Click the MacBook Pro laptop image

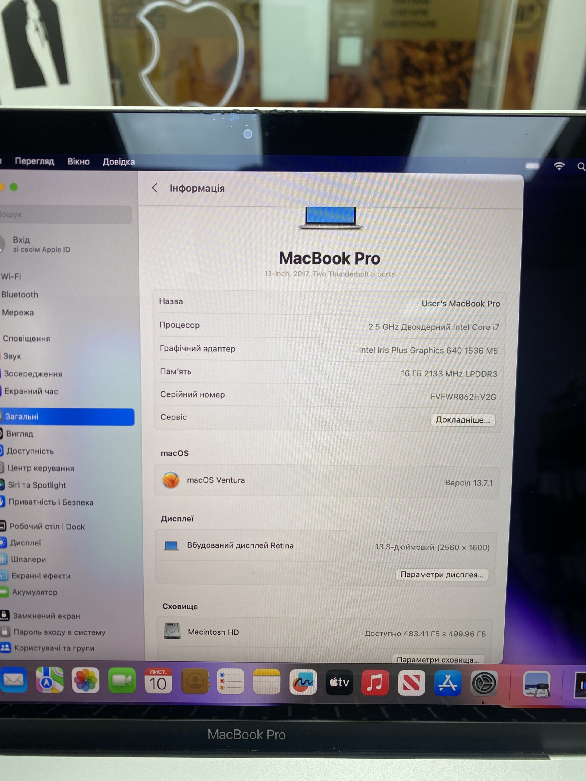330,218
